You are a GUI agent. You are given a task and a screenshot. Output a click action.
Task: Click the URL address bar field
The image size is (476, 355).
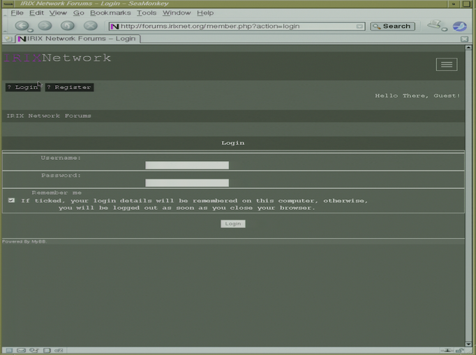tap(237, 27)
